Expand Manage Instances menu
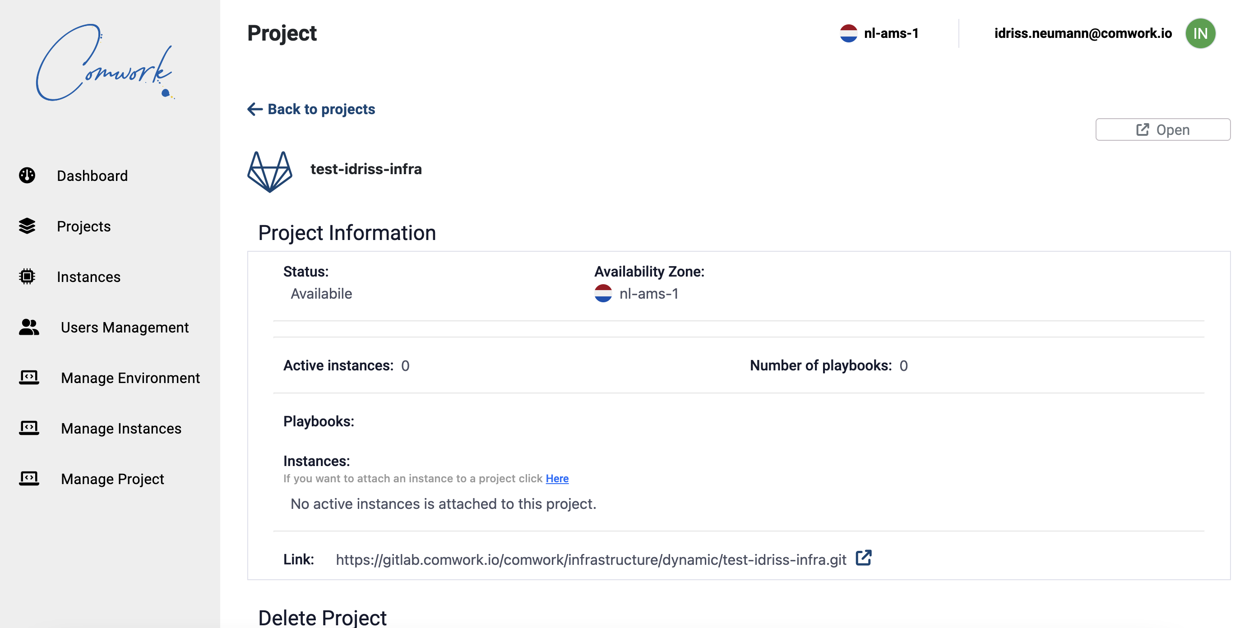The width and height of the screenshot is (1249, 628). 121,428
